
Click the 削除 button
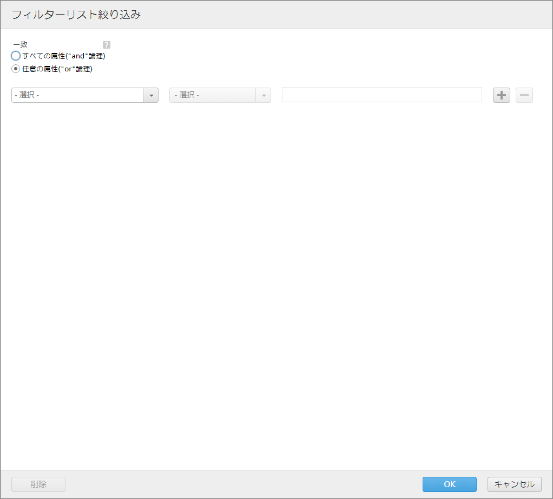tap(38, 484)
